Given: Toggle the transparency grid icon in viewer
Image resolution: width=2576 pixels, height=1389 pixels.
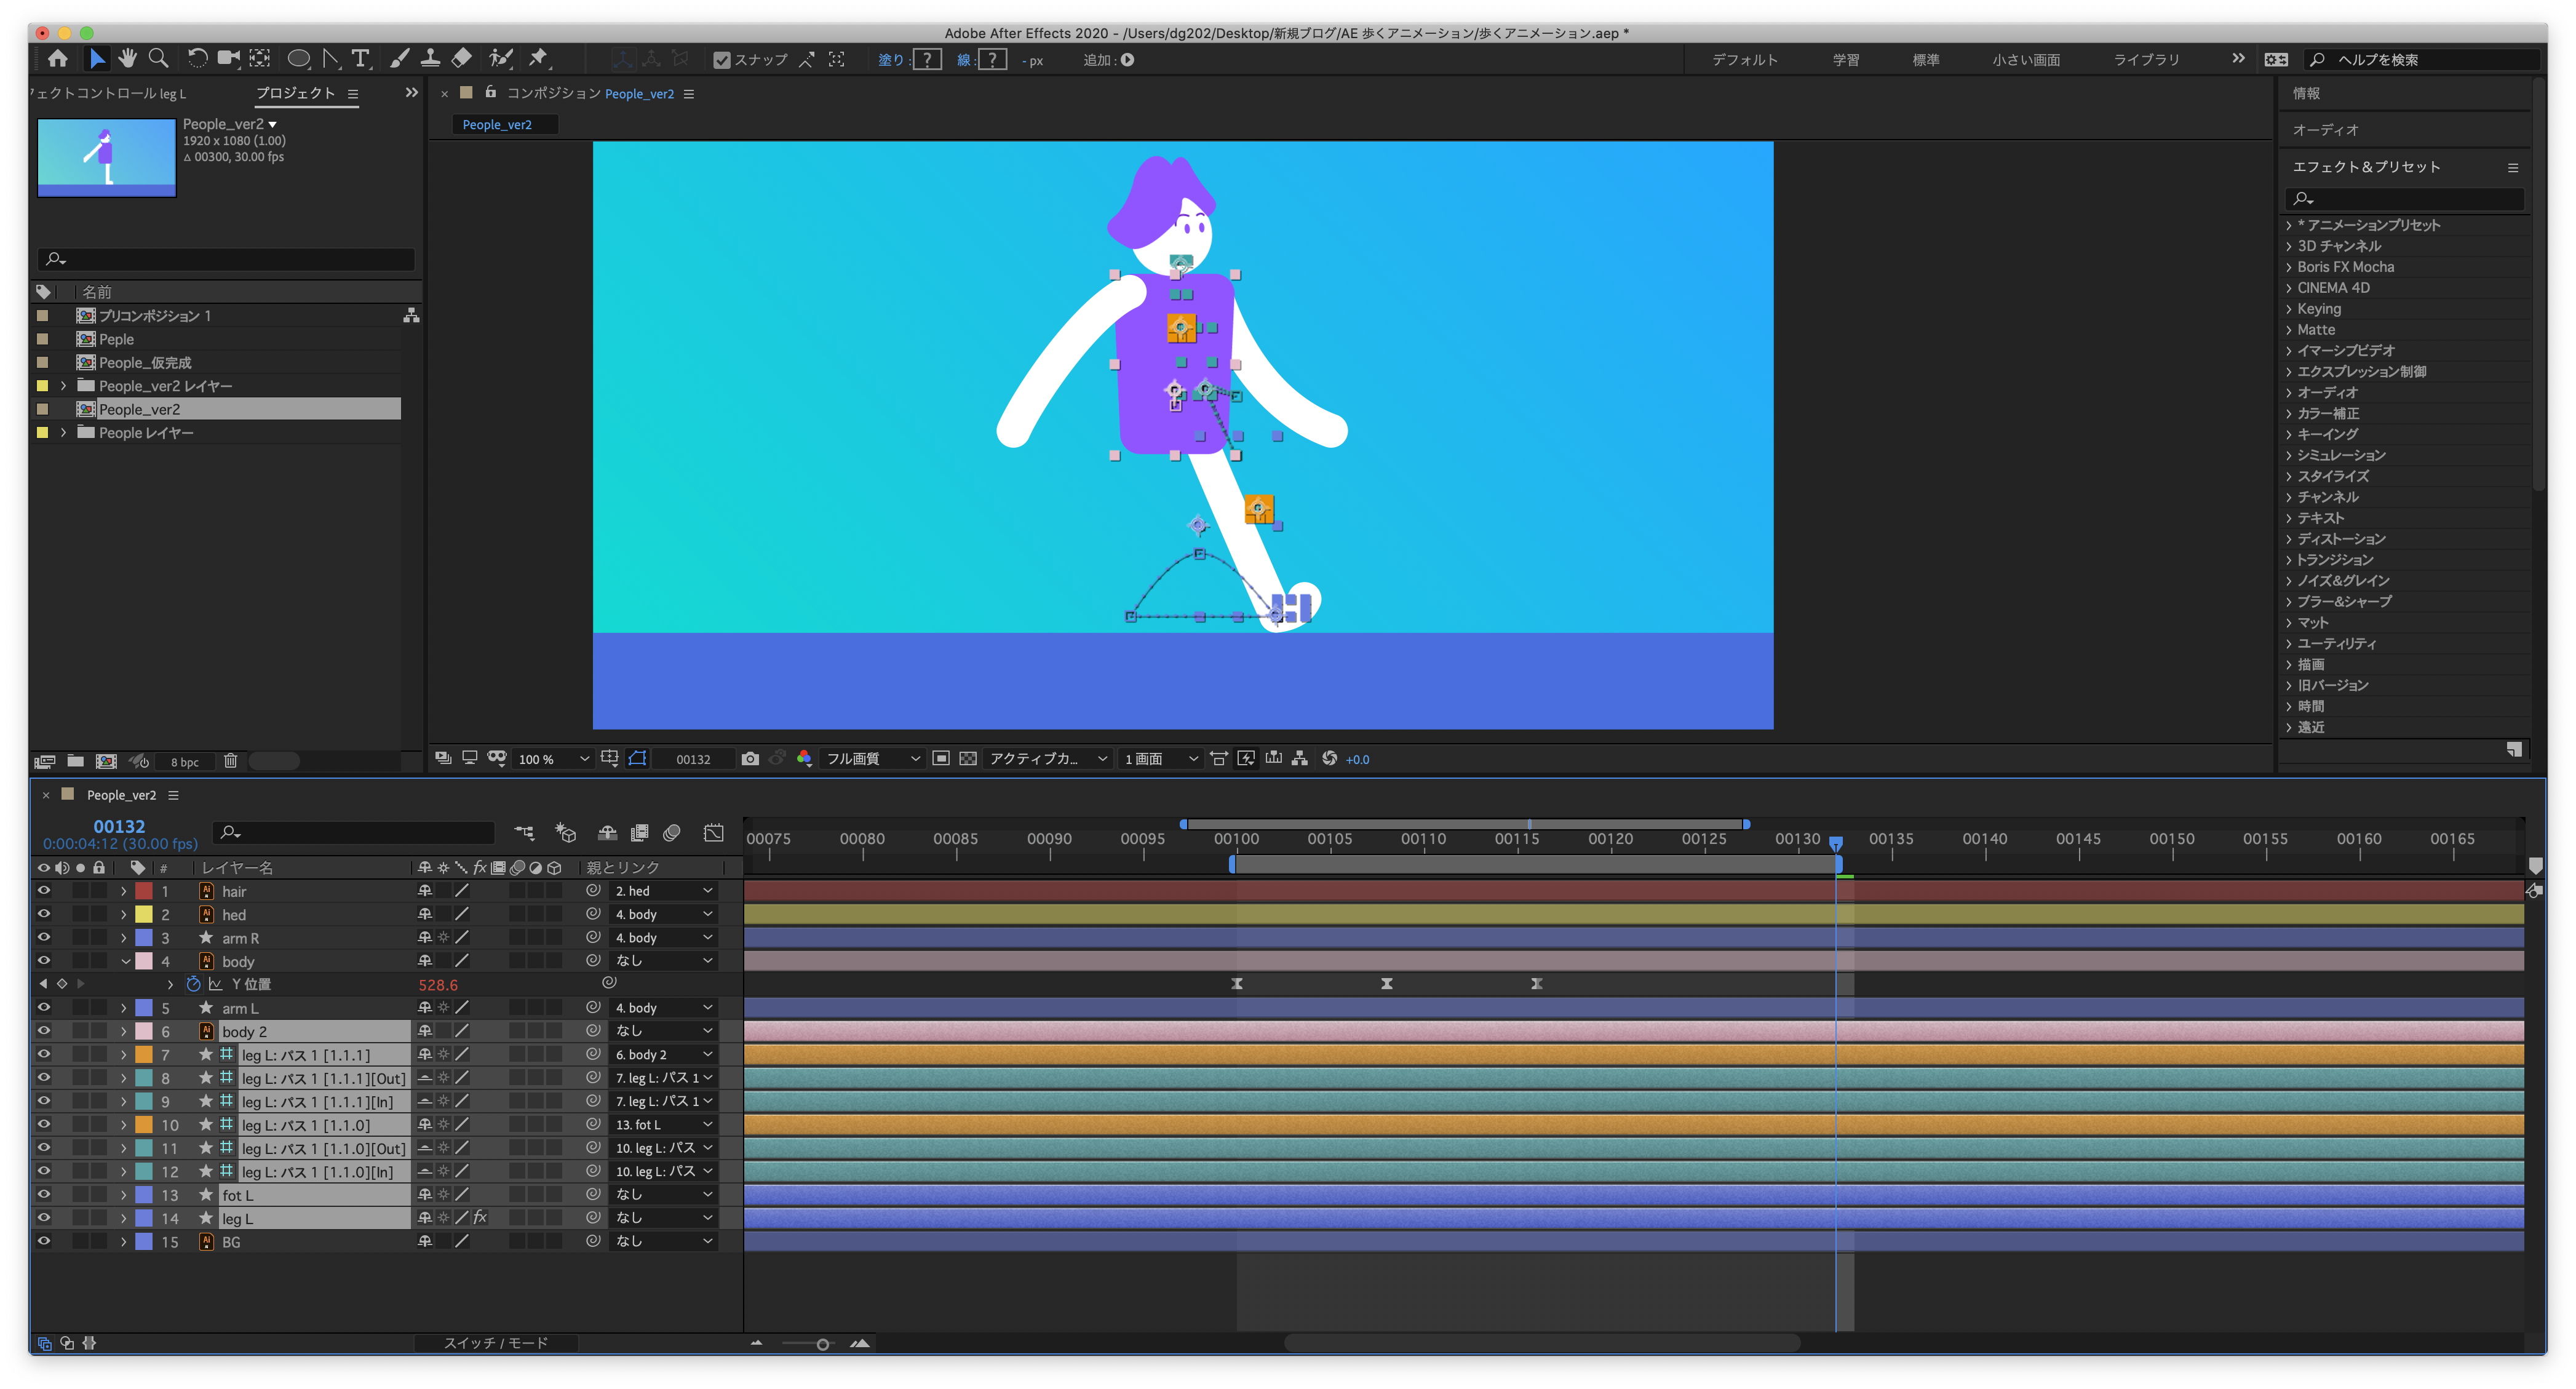Looking at the screenshot, I should [x=968, y=759].
